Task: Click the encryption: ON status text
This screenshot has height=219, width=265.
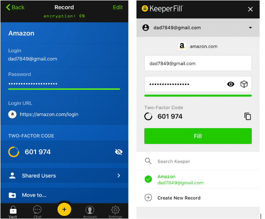Action: click(64, 16)
